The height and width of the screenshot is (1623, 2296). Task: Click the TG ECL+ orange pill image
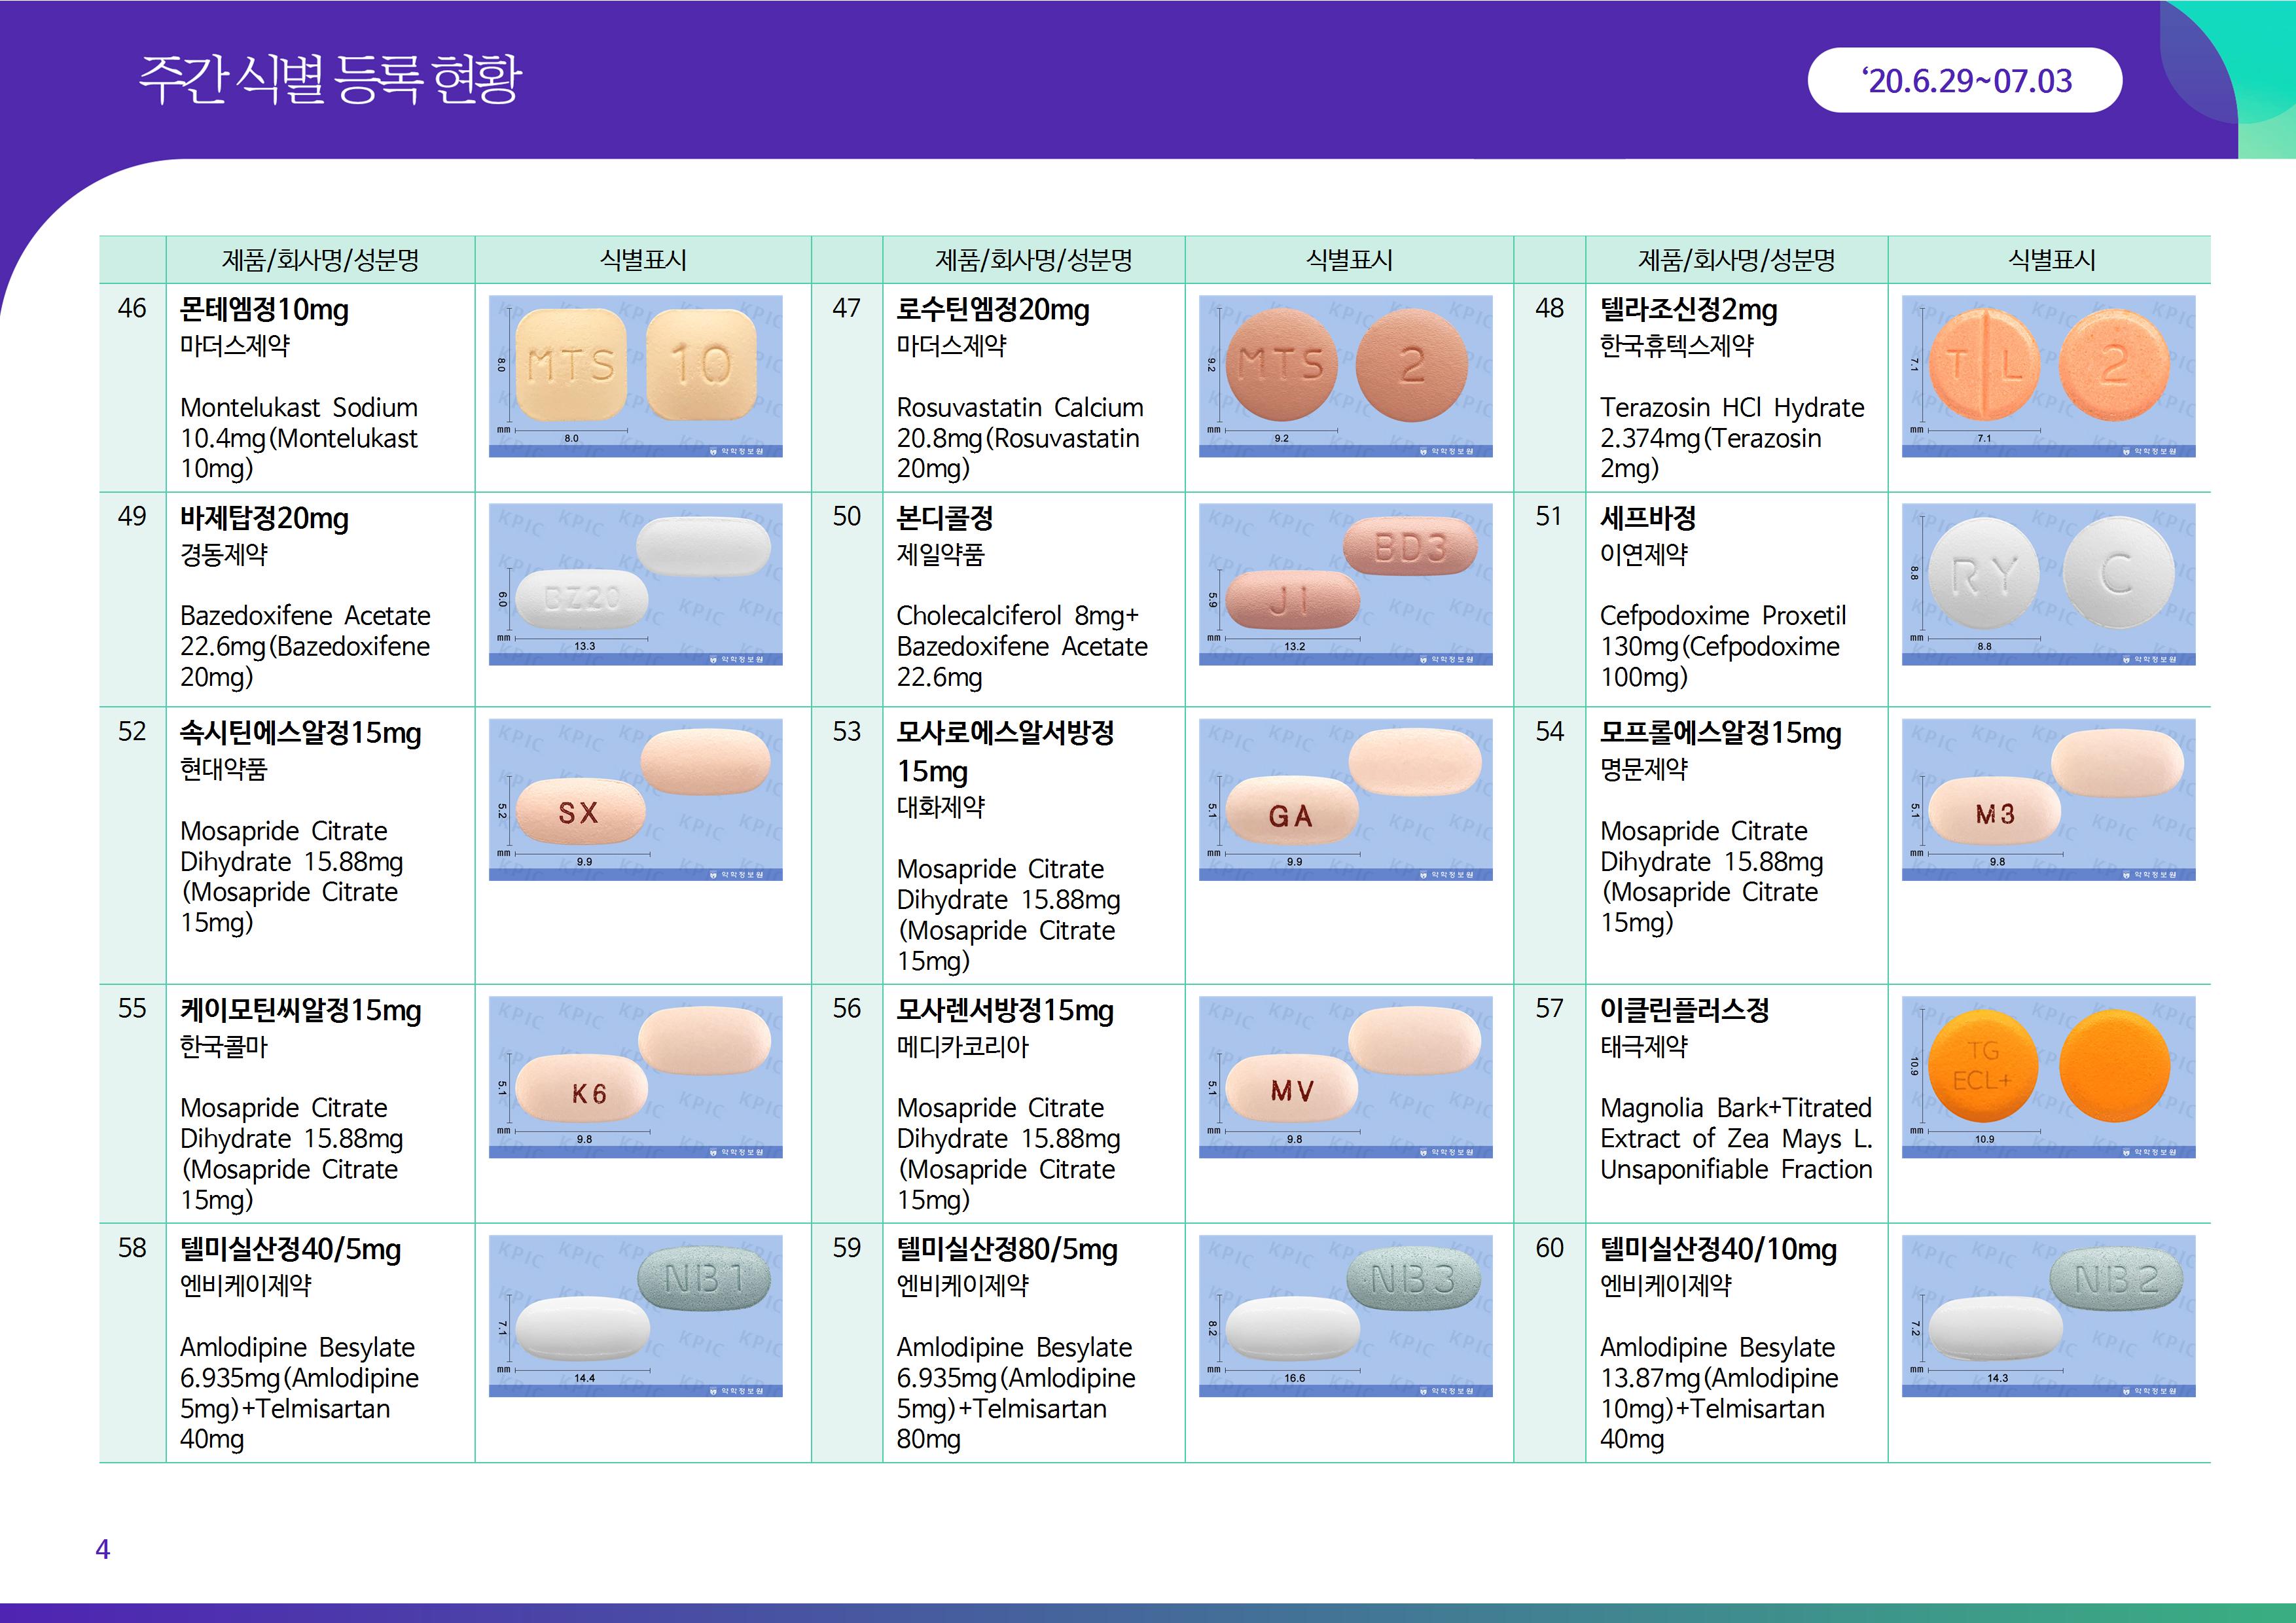pos(2048,1077)
